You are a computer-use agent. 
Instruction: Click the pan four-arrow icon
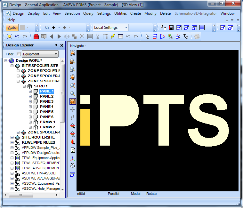tap(73, 109)
